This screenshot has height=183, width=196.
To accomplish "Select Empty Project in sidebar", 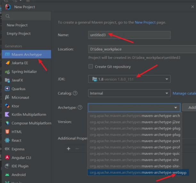I will [19, 34].
